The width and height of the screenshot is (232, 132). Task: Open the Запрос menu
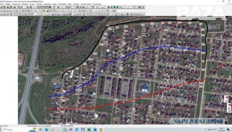pyautogui.click(x=32, y=4)
